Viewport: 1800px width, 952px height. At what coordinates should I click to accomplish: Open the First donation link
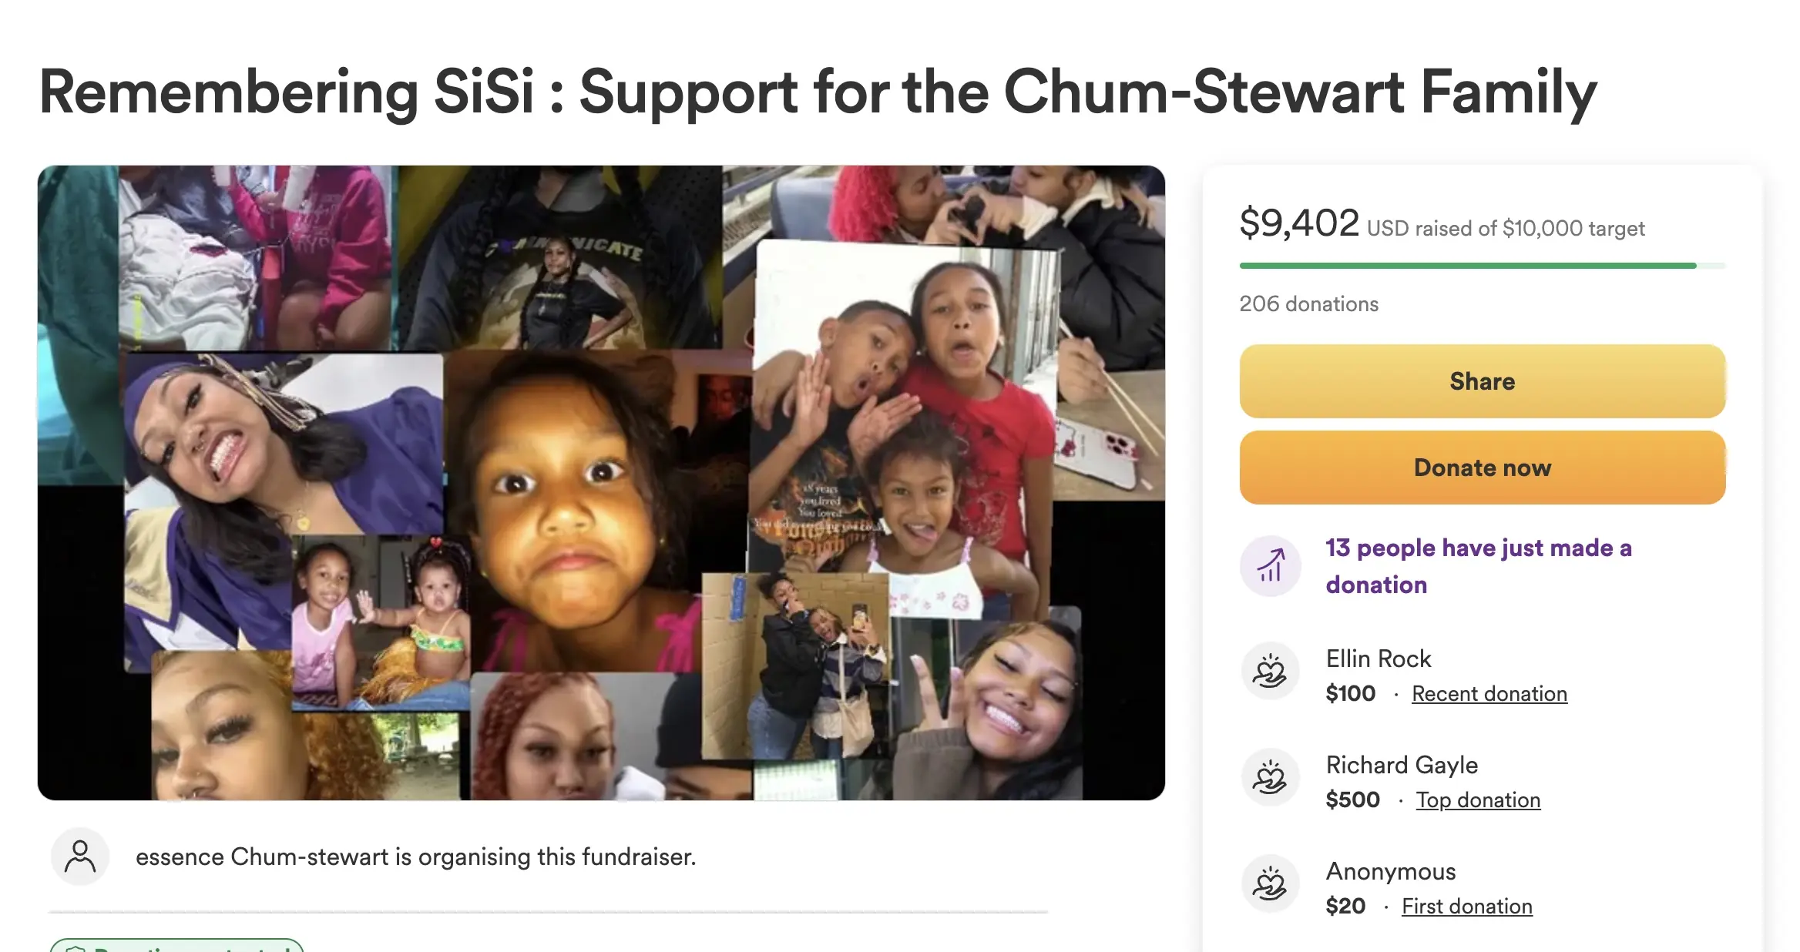1466,906
